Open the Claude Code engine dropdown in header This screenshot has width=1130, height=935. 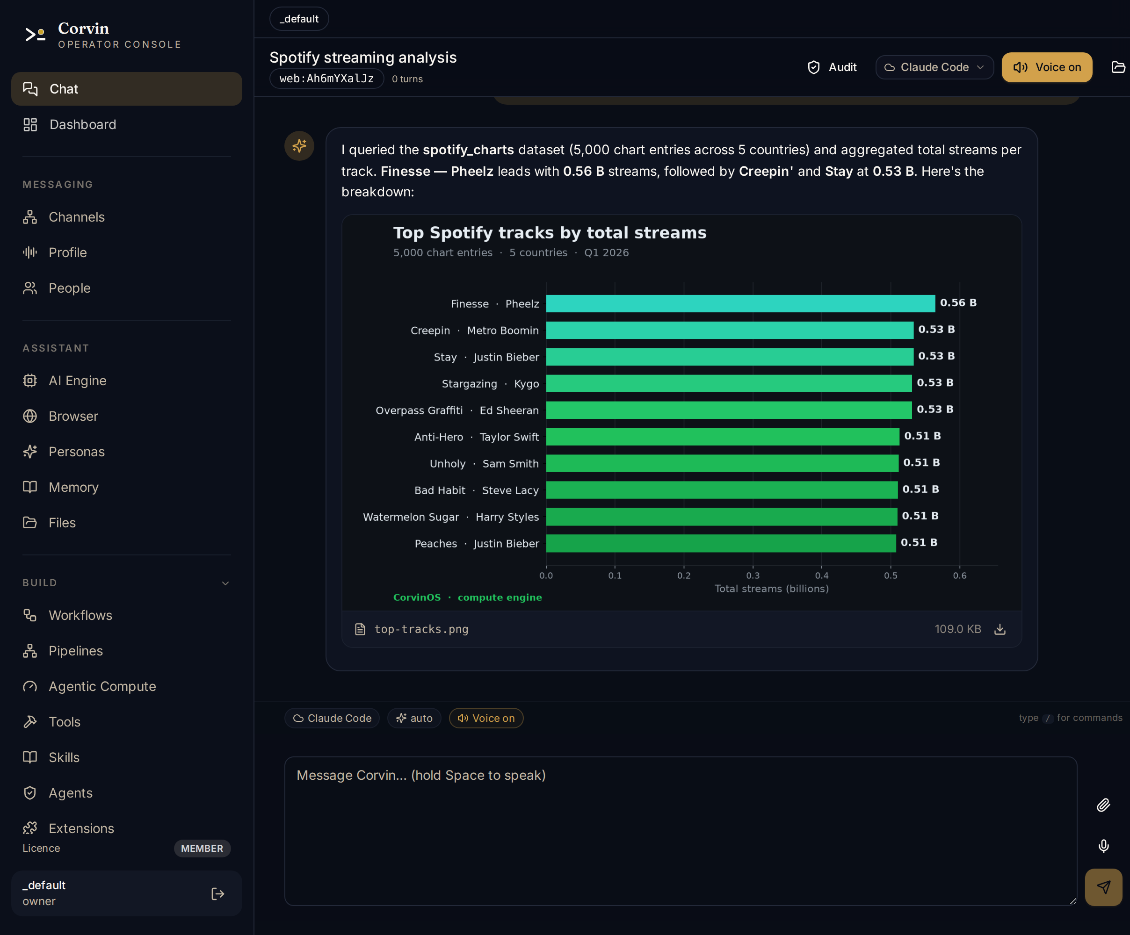tap(934, 67)
